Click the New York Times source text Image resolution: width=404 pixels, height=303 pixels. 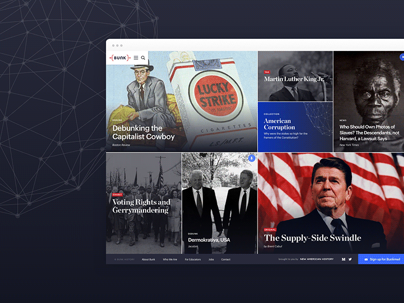349,145
